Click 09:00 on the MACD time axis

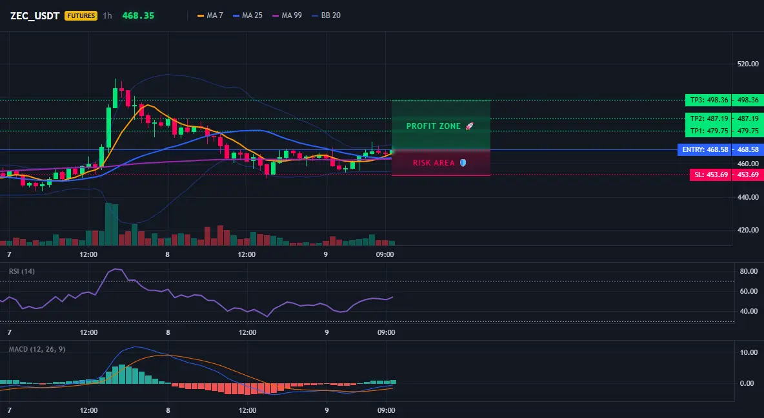point(386,410)
